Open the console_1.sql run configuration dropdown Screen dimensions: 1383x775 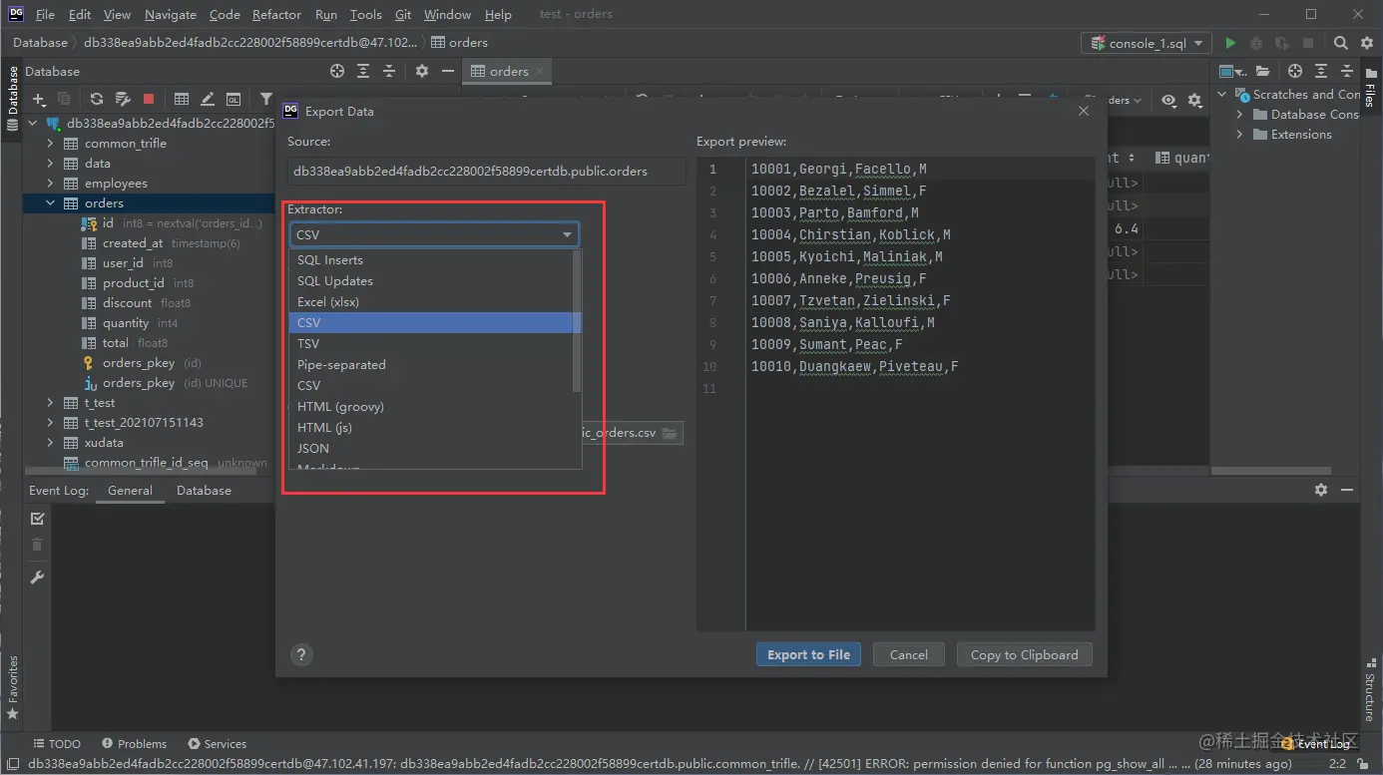point(1147,43)
